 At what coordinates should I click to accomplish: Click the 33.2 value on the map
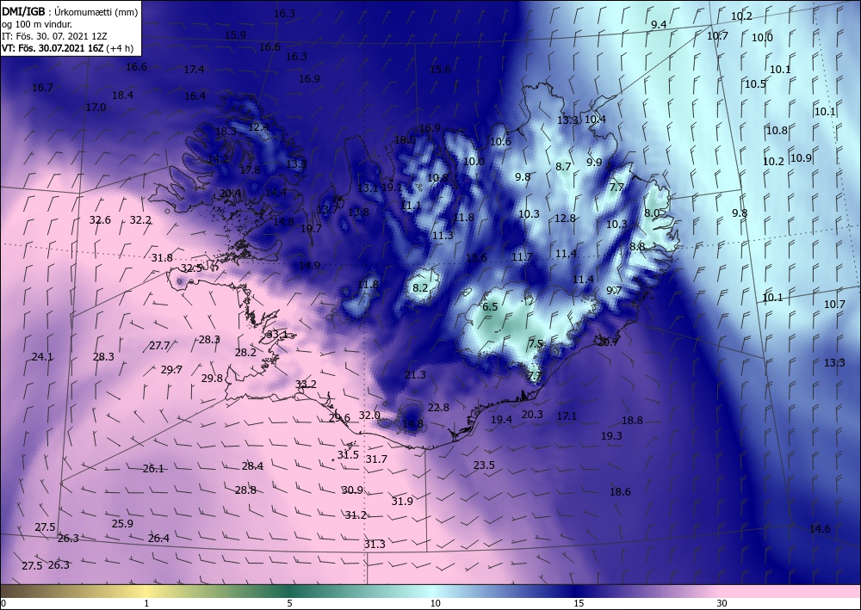(306, 384)
